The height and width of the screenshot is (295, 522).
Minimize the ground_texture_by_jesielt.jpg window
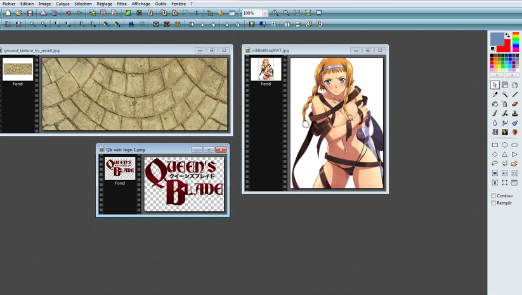click(x=200, y=51)
